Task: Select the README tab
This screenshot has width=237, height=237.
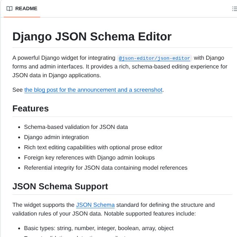Action: click(22, 9)
